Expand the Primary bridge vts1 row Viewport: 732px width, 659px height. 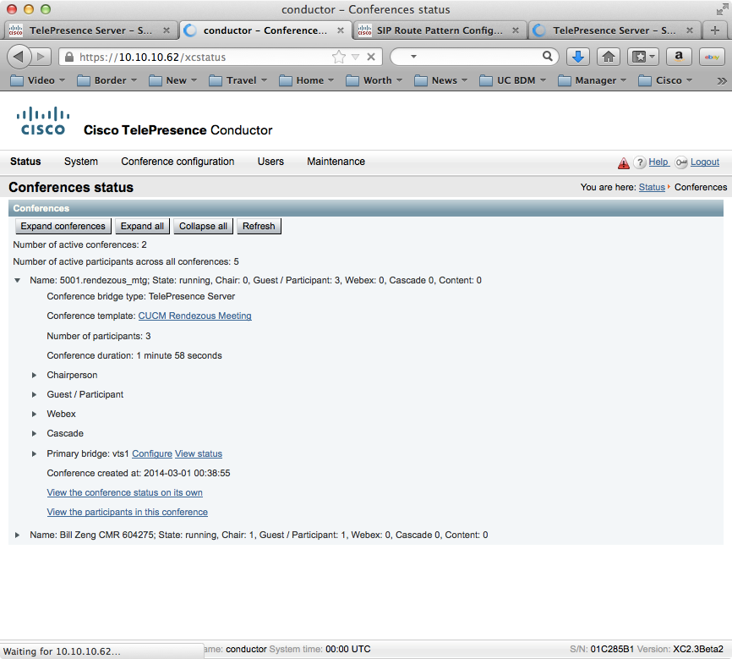[34, 453]
